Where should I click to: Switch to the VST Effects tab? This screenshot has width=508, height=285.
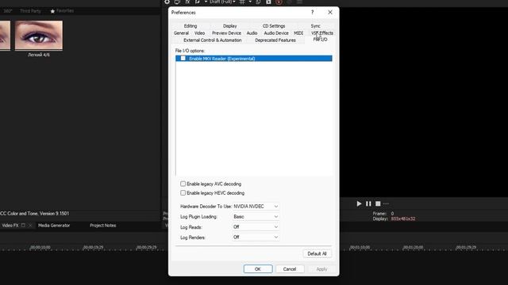click(x=322, y=33)
